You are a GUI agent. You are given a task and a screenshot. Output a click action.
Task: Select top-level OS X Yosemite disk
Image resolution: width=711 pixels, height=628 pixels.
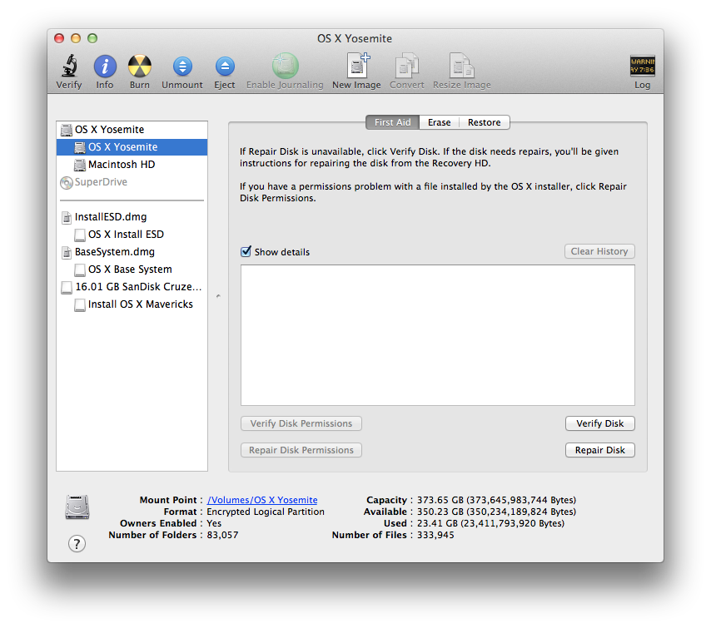pyautogui.click(x=132, y=130)
